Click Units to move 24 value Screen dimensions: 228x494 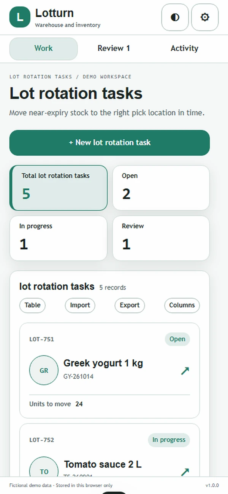pos(79,404)
